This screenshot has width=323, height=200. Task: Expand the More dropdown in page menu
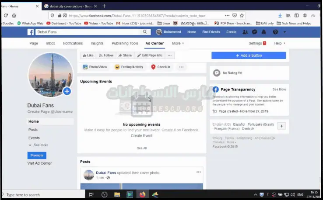point(178,43)
